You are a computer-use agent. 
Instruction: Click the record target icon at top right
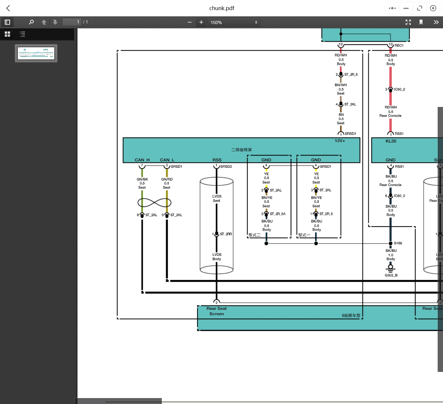click(433, 8)
